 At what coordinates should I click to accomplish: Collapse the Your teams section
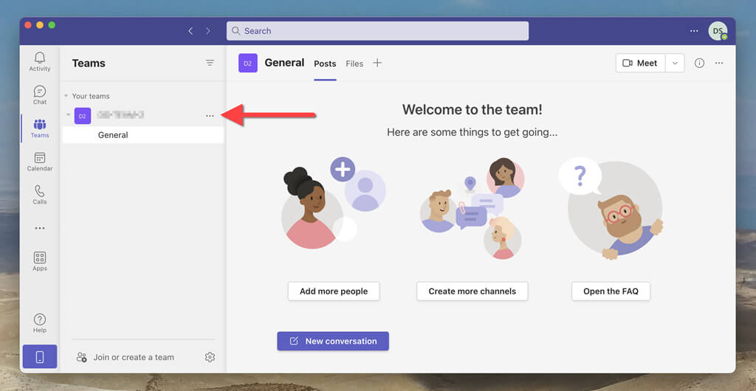66,97
